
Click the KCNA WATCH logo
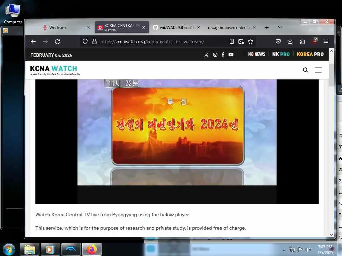(55, 70)
